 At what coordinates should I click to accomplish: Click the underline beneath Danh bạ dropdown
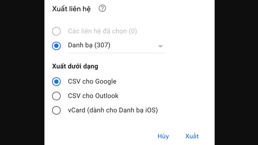[x=116, y=53]
